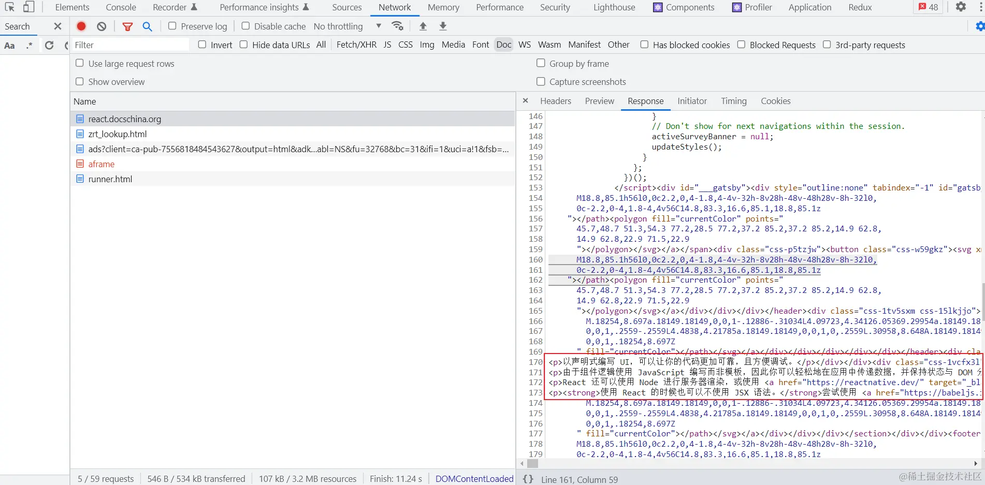Image resolution: width=985 pixels, height=485 pixels.
Task: Click the network Filter text field
Action: click(x=131, y=45)
